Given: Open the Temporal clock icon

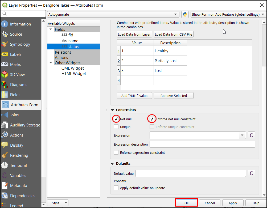Looking at the screenshot, I should point(5,165).
